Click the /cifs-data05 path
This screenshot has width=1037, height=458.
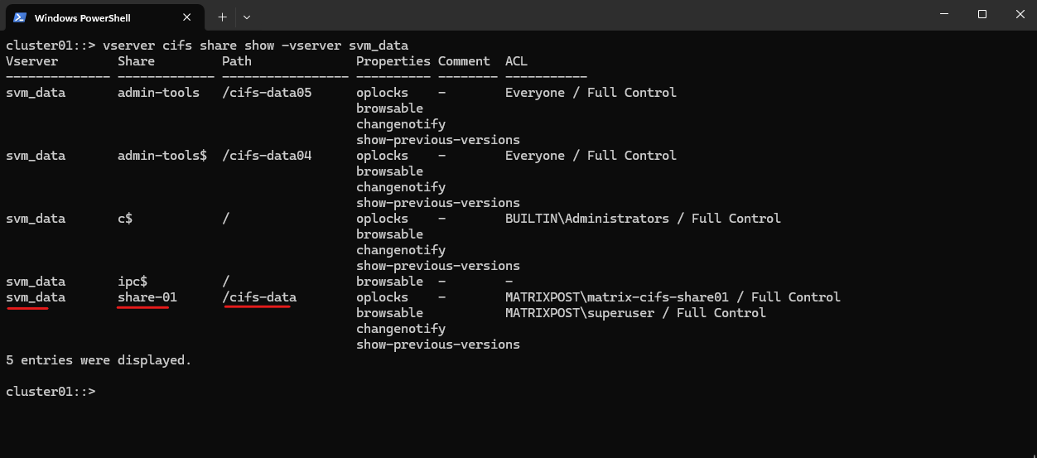tap(267, 93)
